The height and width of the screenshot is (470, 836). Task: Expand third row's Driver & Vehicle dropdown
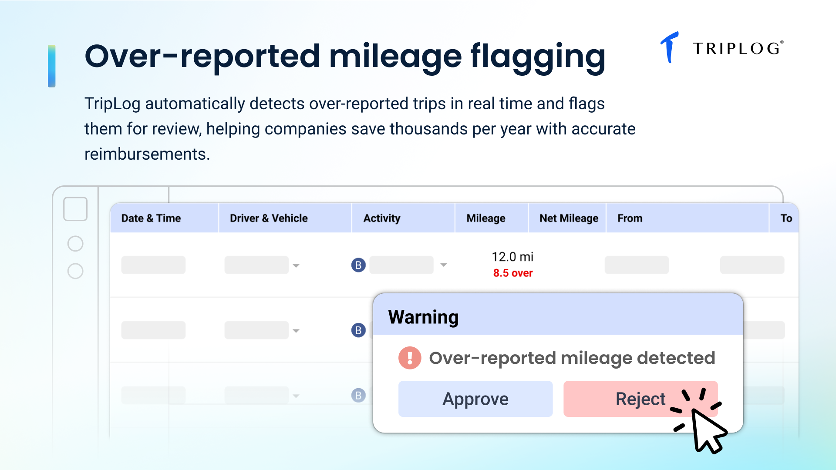(296, 396)
